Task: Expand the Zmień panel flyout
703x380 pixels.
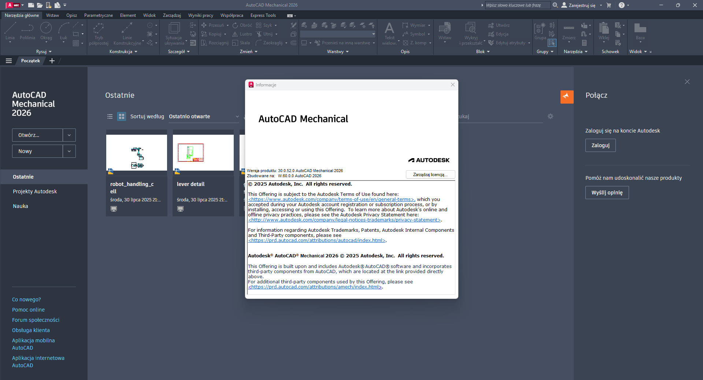Action: click(x=249, y=52)
